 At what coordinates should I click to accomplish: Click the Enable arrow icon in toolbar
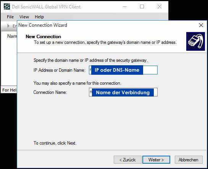pyautogui.click(x=8, y=26)
